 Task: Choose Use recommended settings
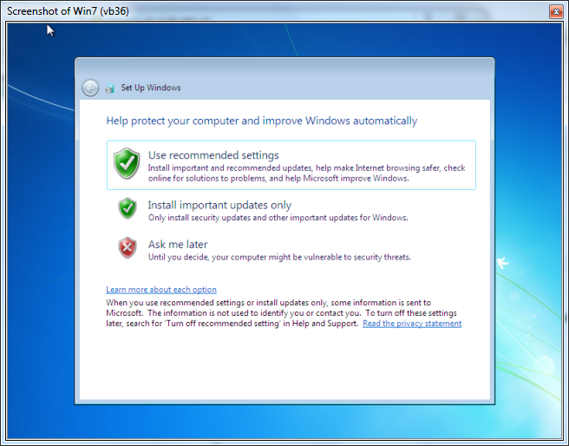(x=291, y=165)
